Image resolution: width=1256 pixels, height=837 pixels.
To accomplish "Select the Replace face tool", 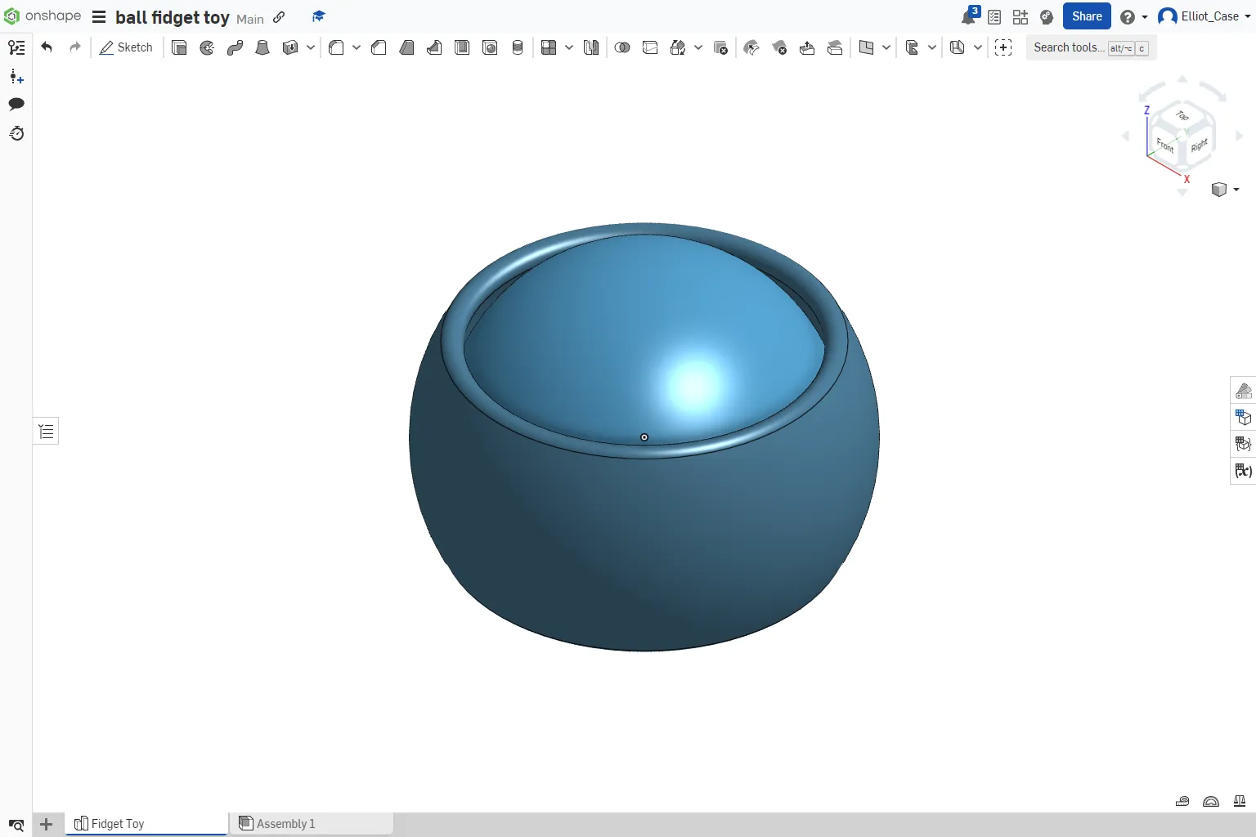I will [835, 47].
